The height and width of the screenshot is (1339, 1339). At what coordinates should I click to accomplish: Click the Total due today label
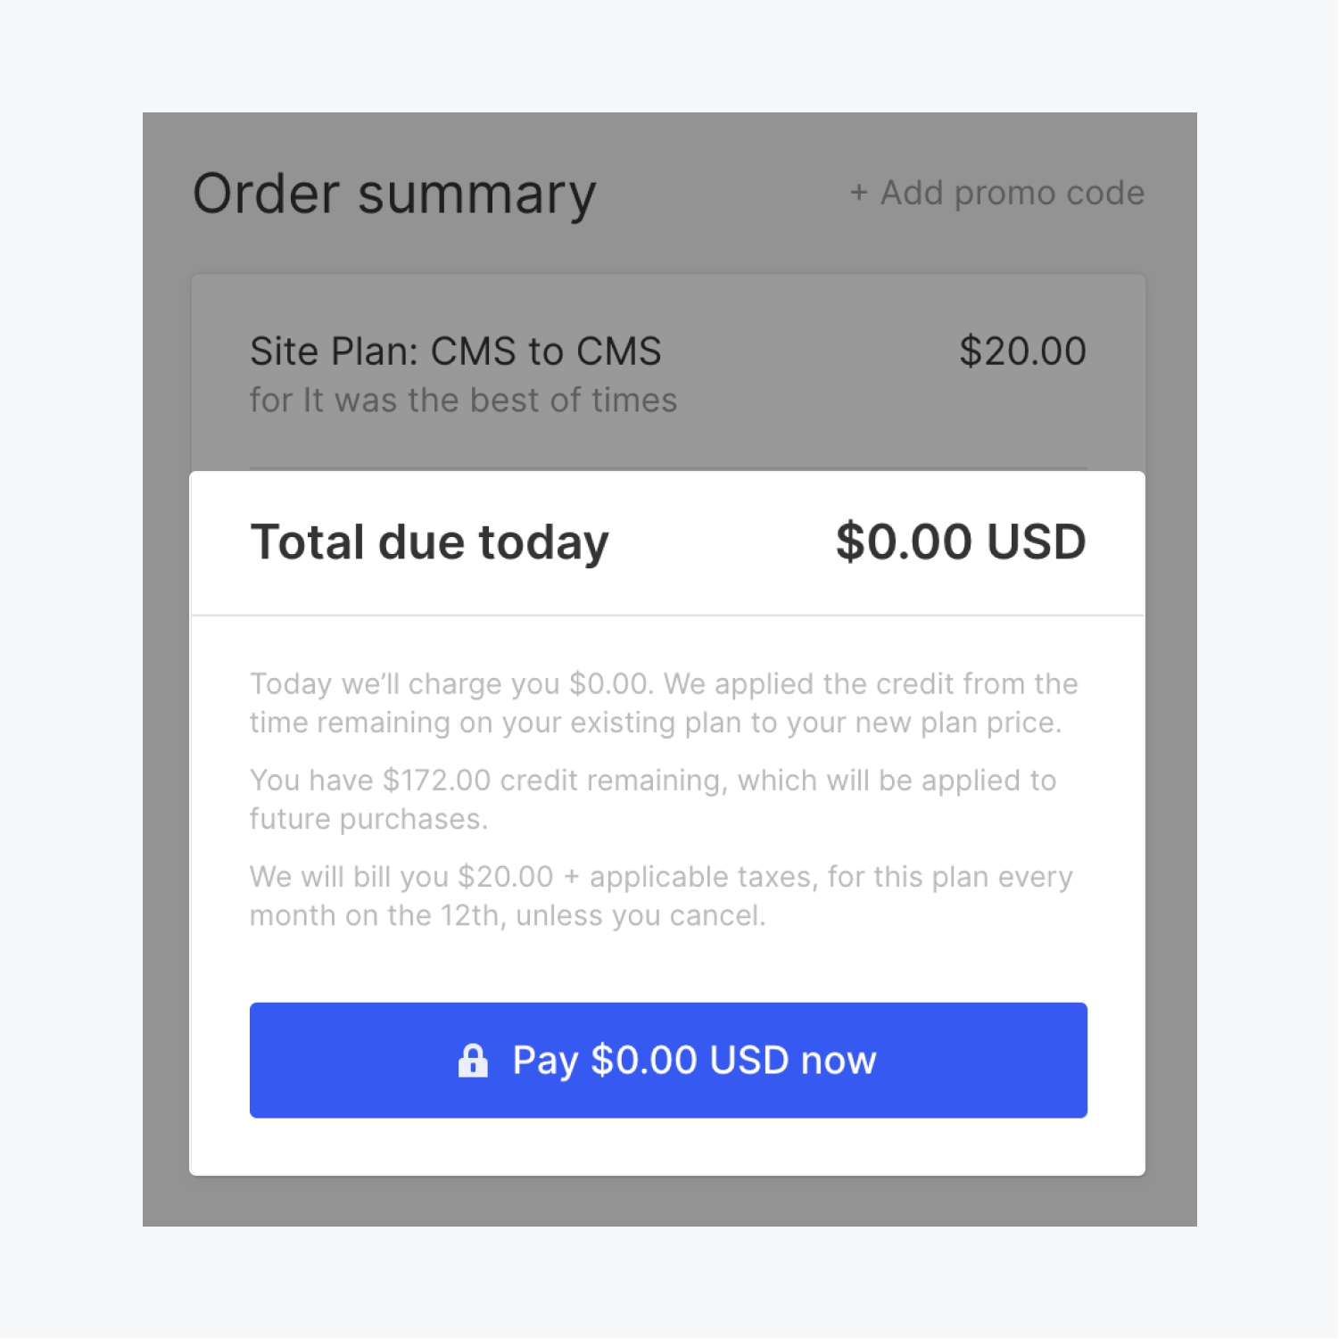click(x=429, y=542)
